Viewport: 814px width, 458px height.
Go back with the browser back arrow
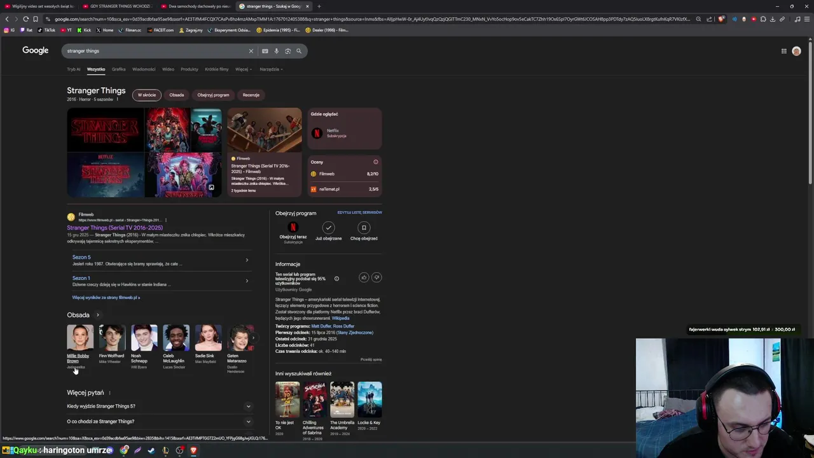[7, 19]
